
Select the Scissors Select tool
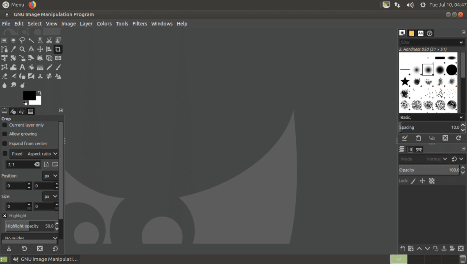tap(49, 40)
